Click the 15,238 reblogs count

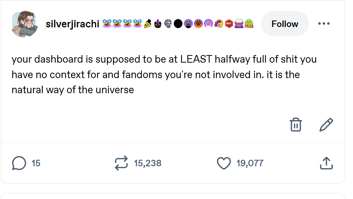(x=148, y=163)
